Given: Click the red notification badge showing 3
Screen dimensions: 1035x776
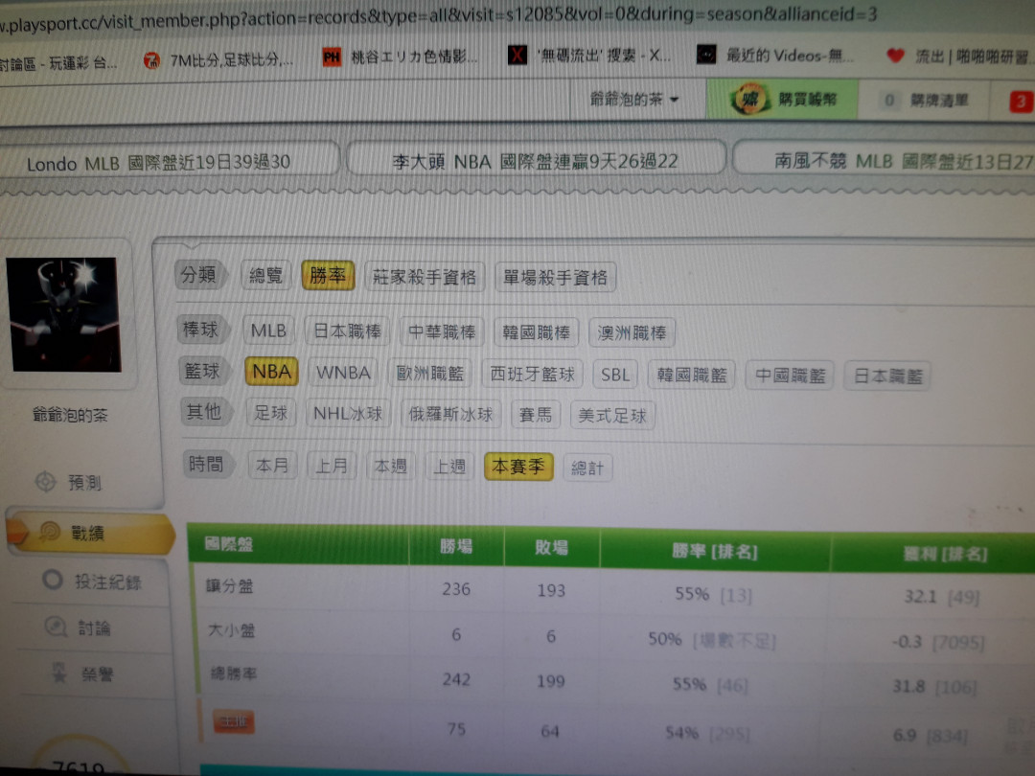Looking at the screenshot, I should coord(1020,101).
